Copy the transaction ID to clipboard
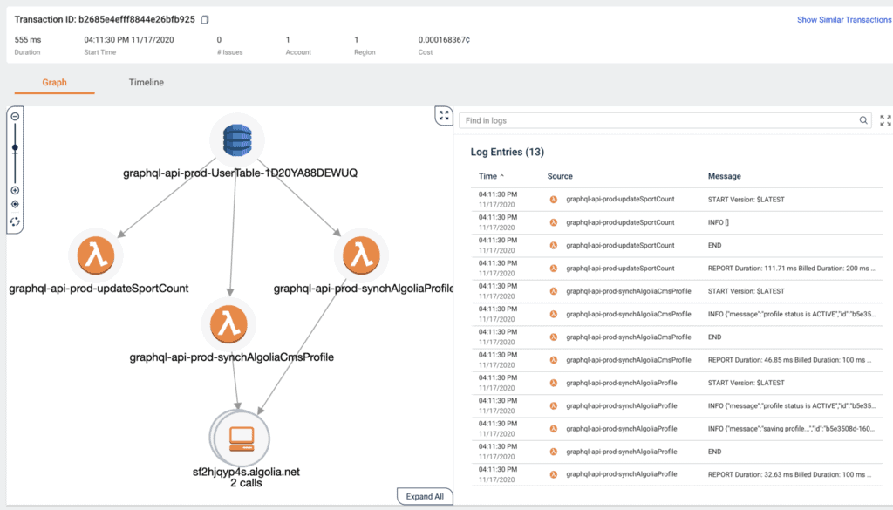Viewport: 893px width, 510px height. point(205,19)
